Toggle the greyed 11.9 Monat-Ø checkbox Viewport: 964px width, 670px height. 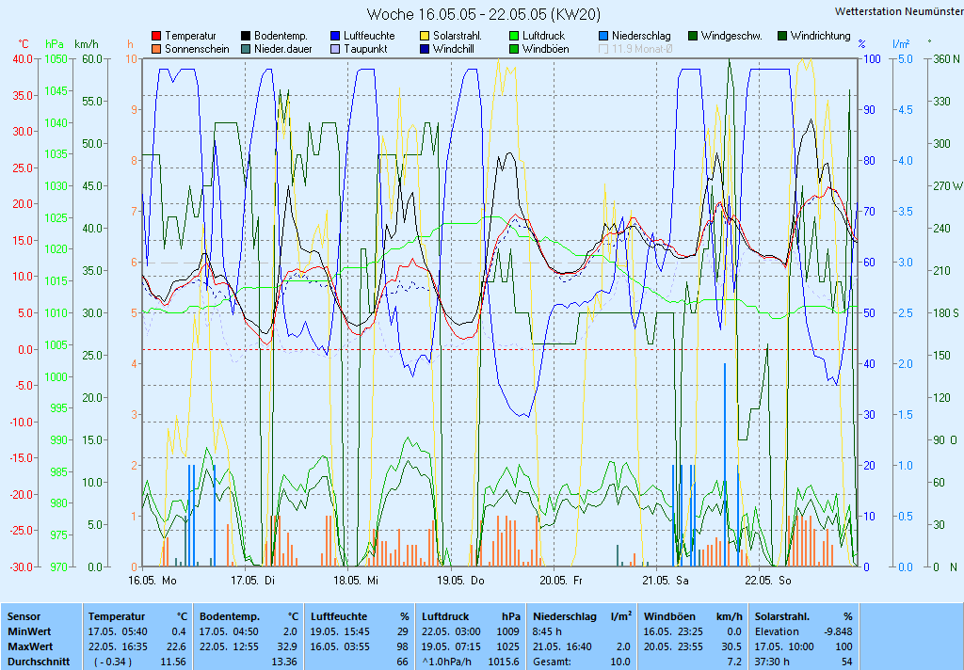[x=603, y=49]
